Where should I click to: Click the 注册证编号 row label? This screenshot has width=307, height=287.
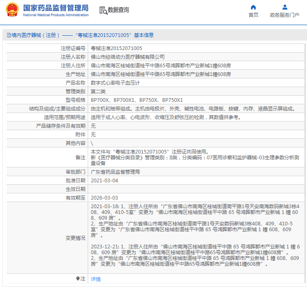(x=73, y=48)
